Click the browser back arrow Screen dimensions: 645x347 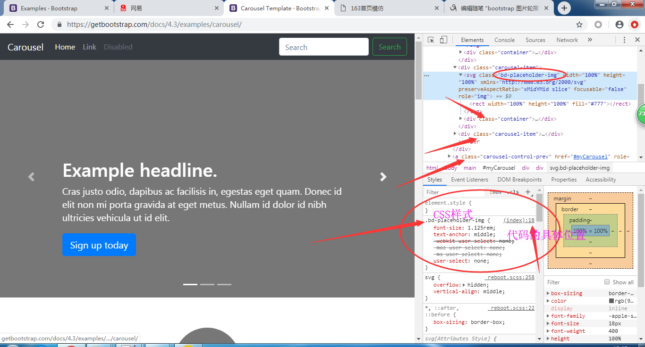pos(10,25)
